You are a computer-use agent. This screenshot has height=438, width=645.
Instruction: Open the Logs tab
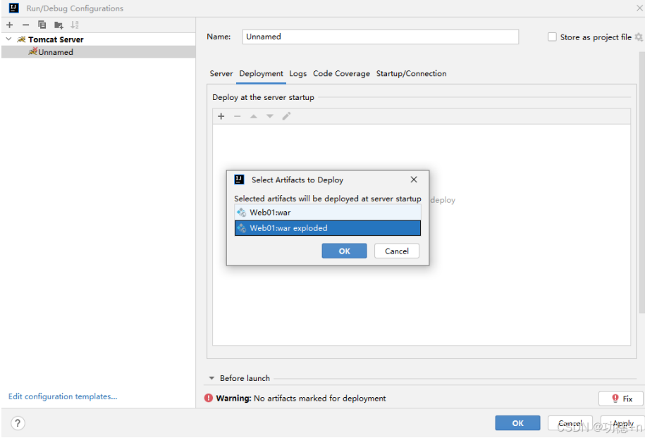(x=297, y=73)
